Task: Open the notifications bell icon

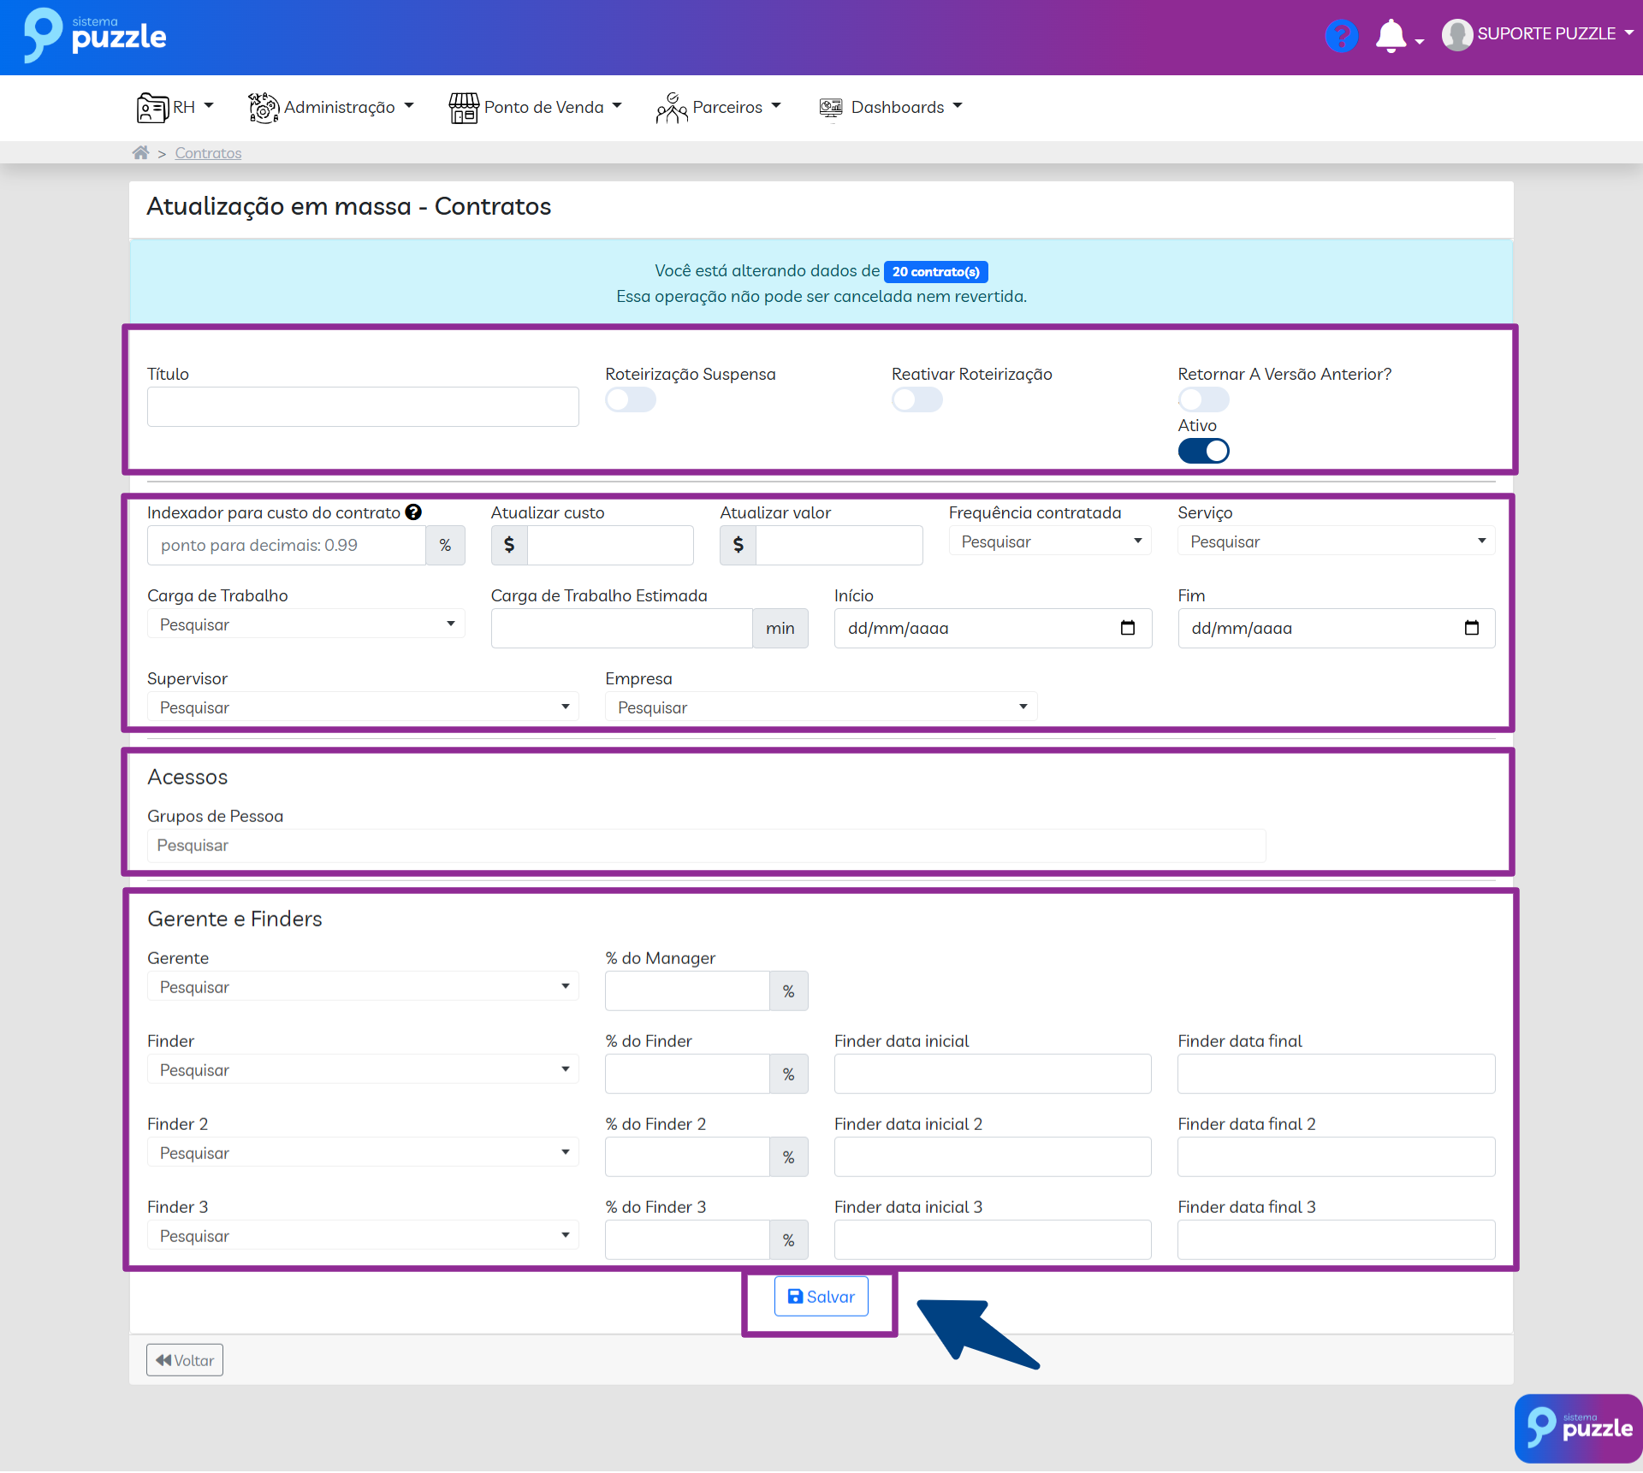Action: coord(1391,36)
